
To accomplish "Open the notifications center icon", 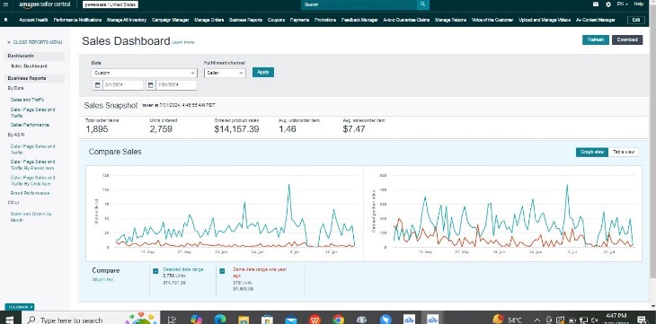I will pyautogui.click(x=643, y=320).
